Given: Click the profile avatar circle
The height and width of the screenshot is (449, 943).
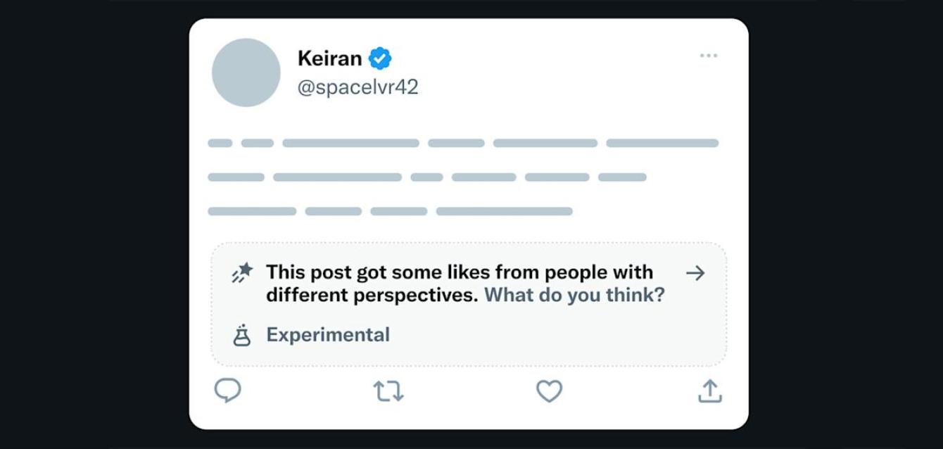Looking at the screenshot, I should click(246, 73).
